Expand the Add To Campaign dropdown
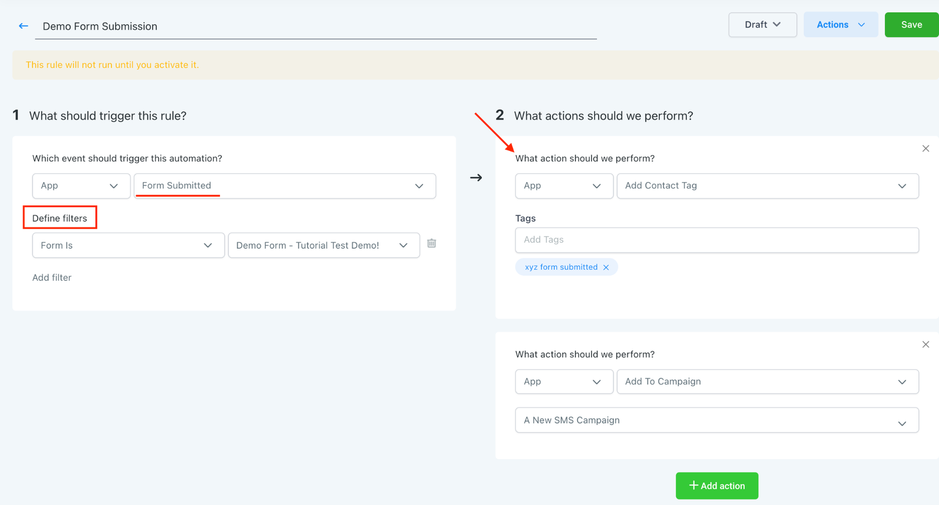This screenshot has width=939, height=505. pos(767,382)
